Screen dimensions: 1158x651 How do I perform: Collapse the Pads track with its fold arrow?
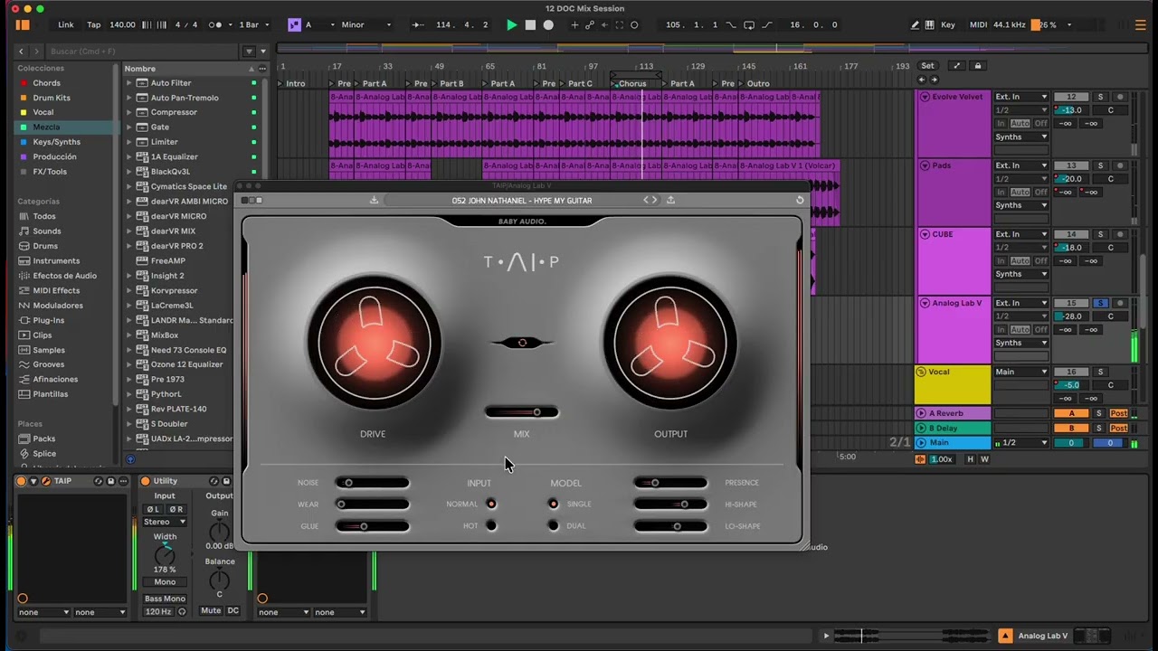click(925, 165)
